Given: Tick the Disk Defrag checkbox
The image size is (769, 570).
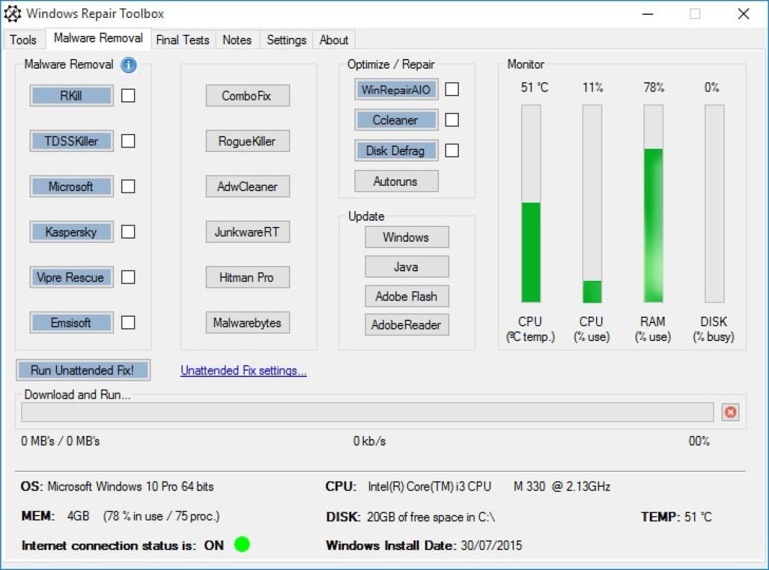Looking at the screenshot, I should [x=452, y=151].
